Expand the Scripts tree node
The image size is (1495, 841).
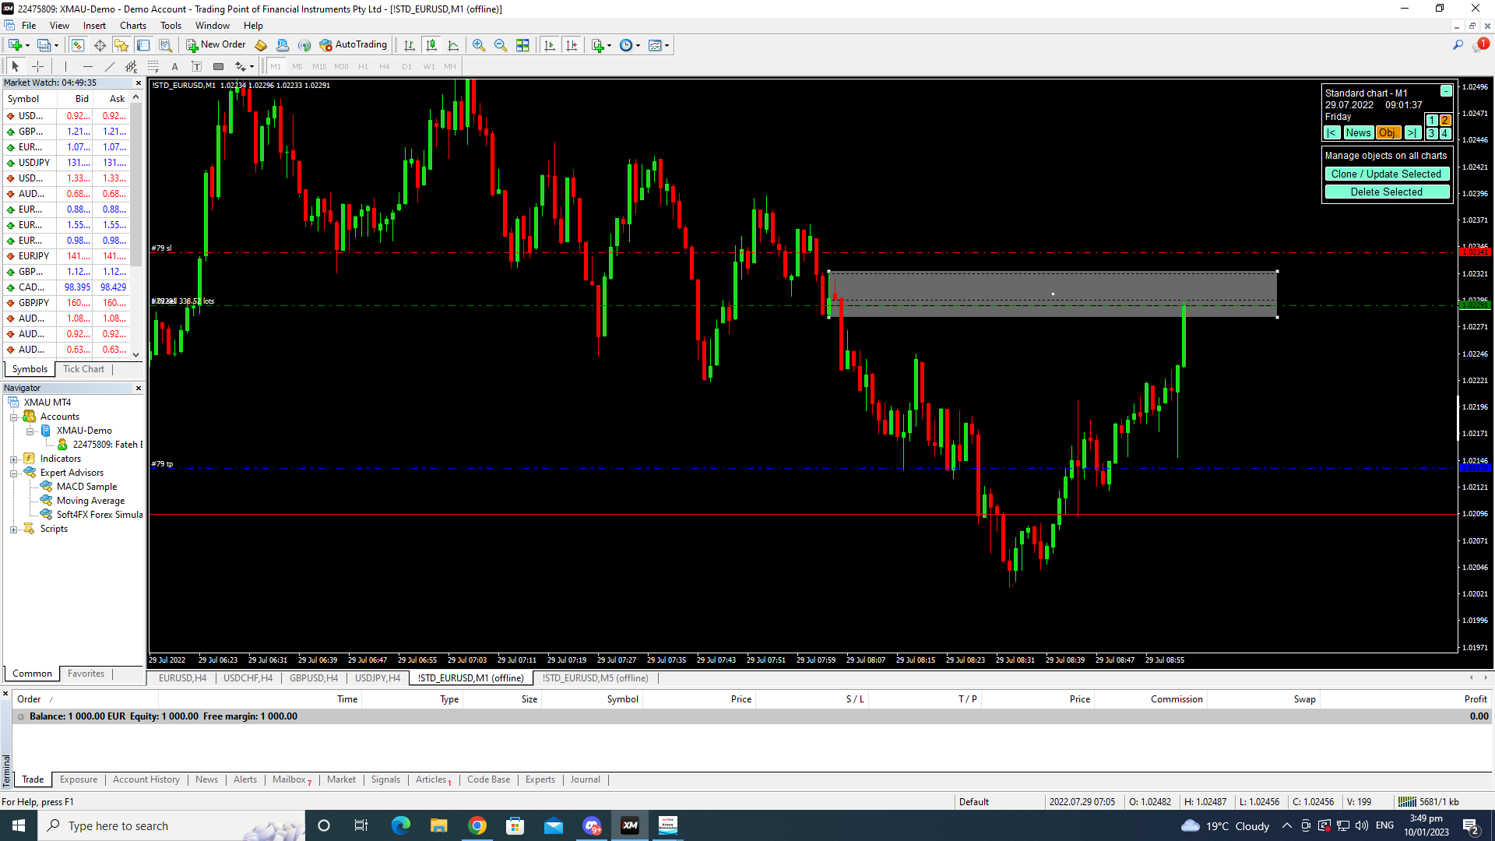coord(13,530)
